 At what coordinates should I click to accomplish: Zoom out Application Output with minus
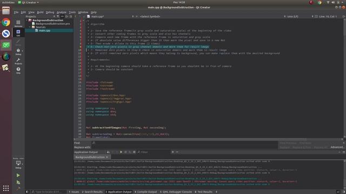click(x=177, y=152)
